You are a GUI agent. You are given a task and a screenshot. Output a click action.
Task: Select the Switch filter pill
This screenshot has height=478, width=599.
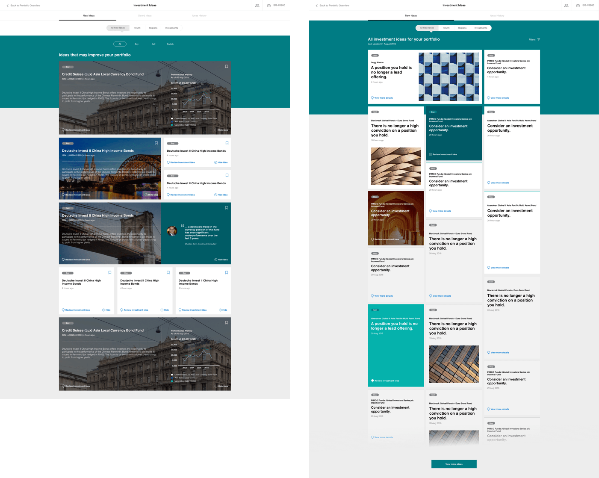pos(170,44)
